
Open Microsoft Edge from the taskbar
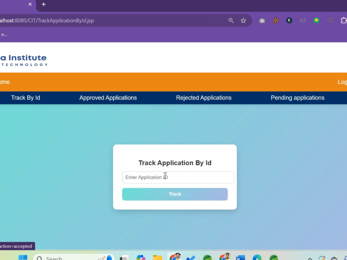click(257, 258)
